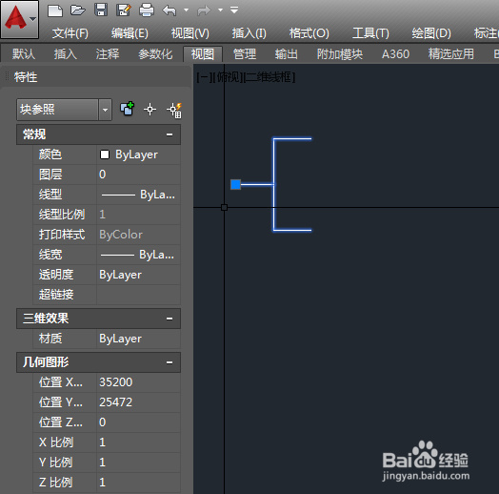The width and height of the screenshot is (499, 494).
Task: Collapse the 几何图形 section
Action: click(x=170, y=362)
